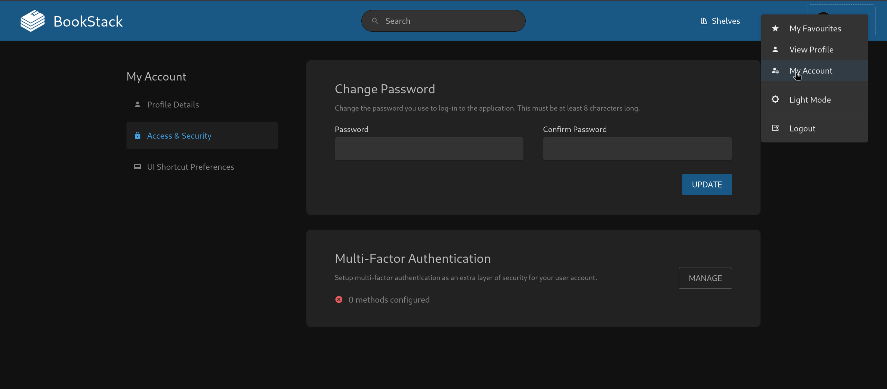887x389 pixels.
Task: Focus the Password input field
Action: click(x=429, y=149)
